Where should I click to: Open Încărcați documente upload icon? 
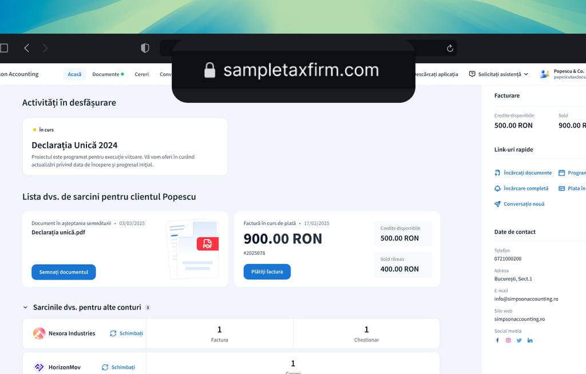(497, 172)
